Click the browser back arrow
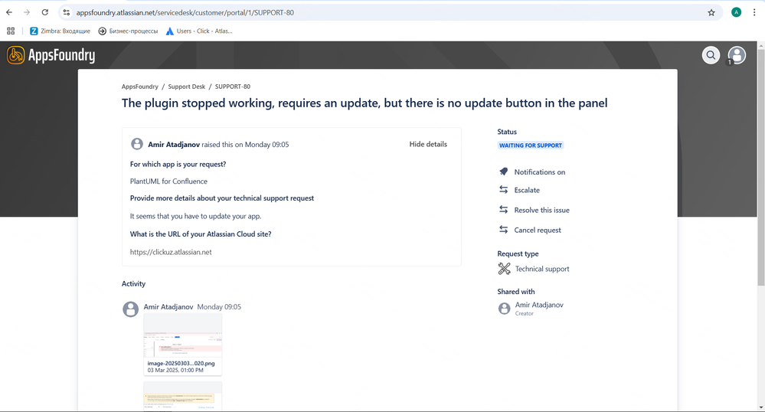 [x=9, y=13]
